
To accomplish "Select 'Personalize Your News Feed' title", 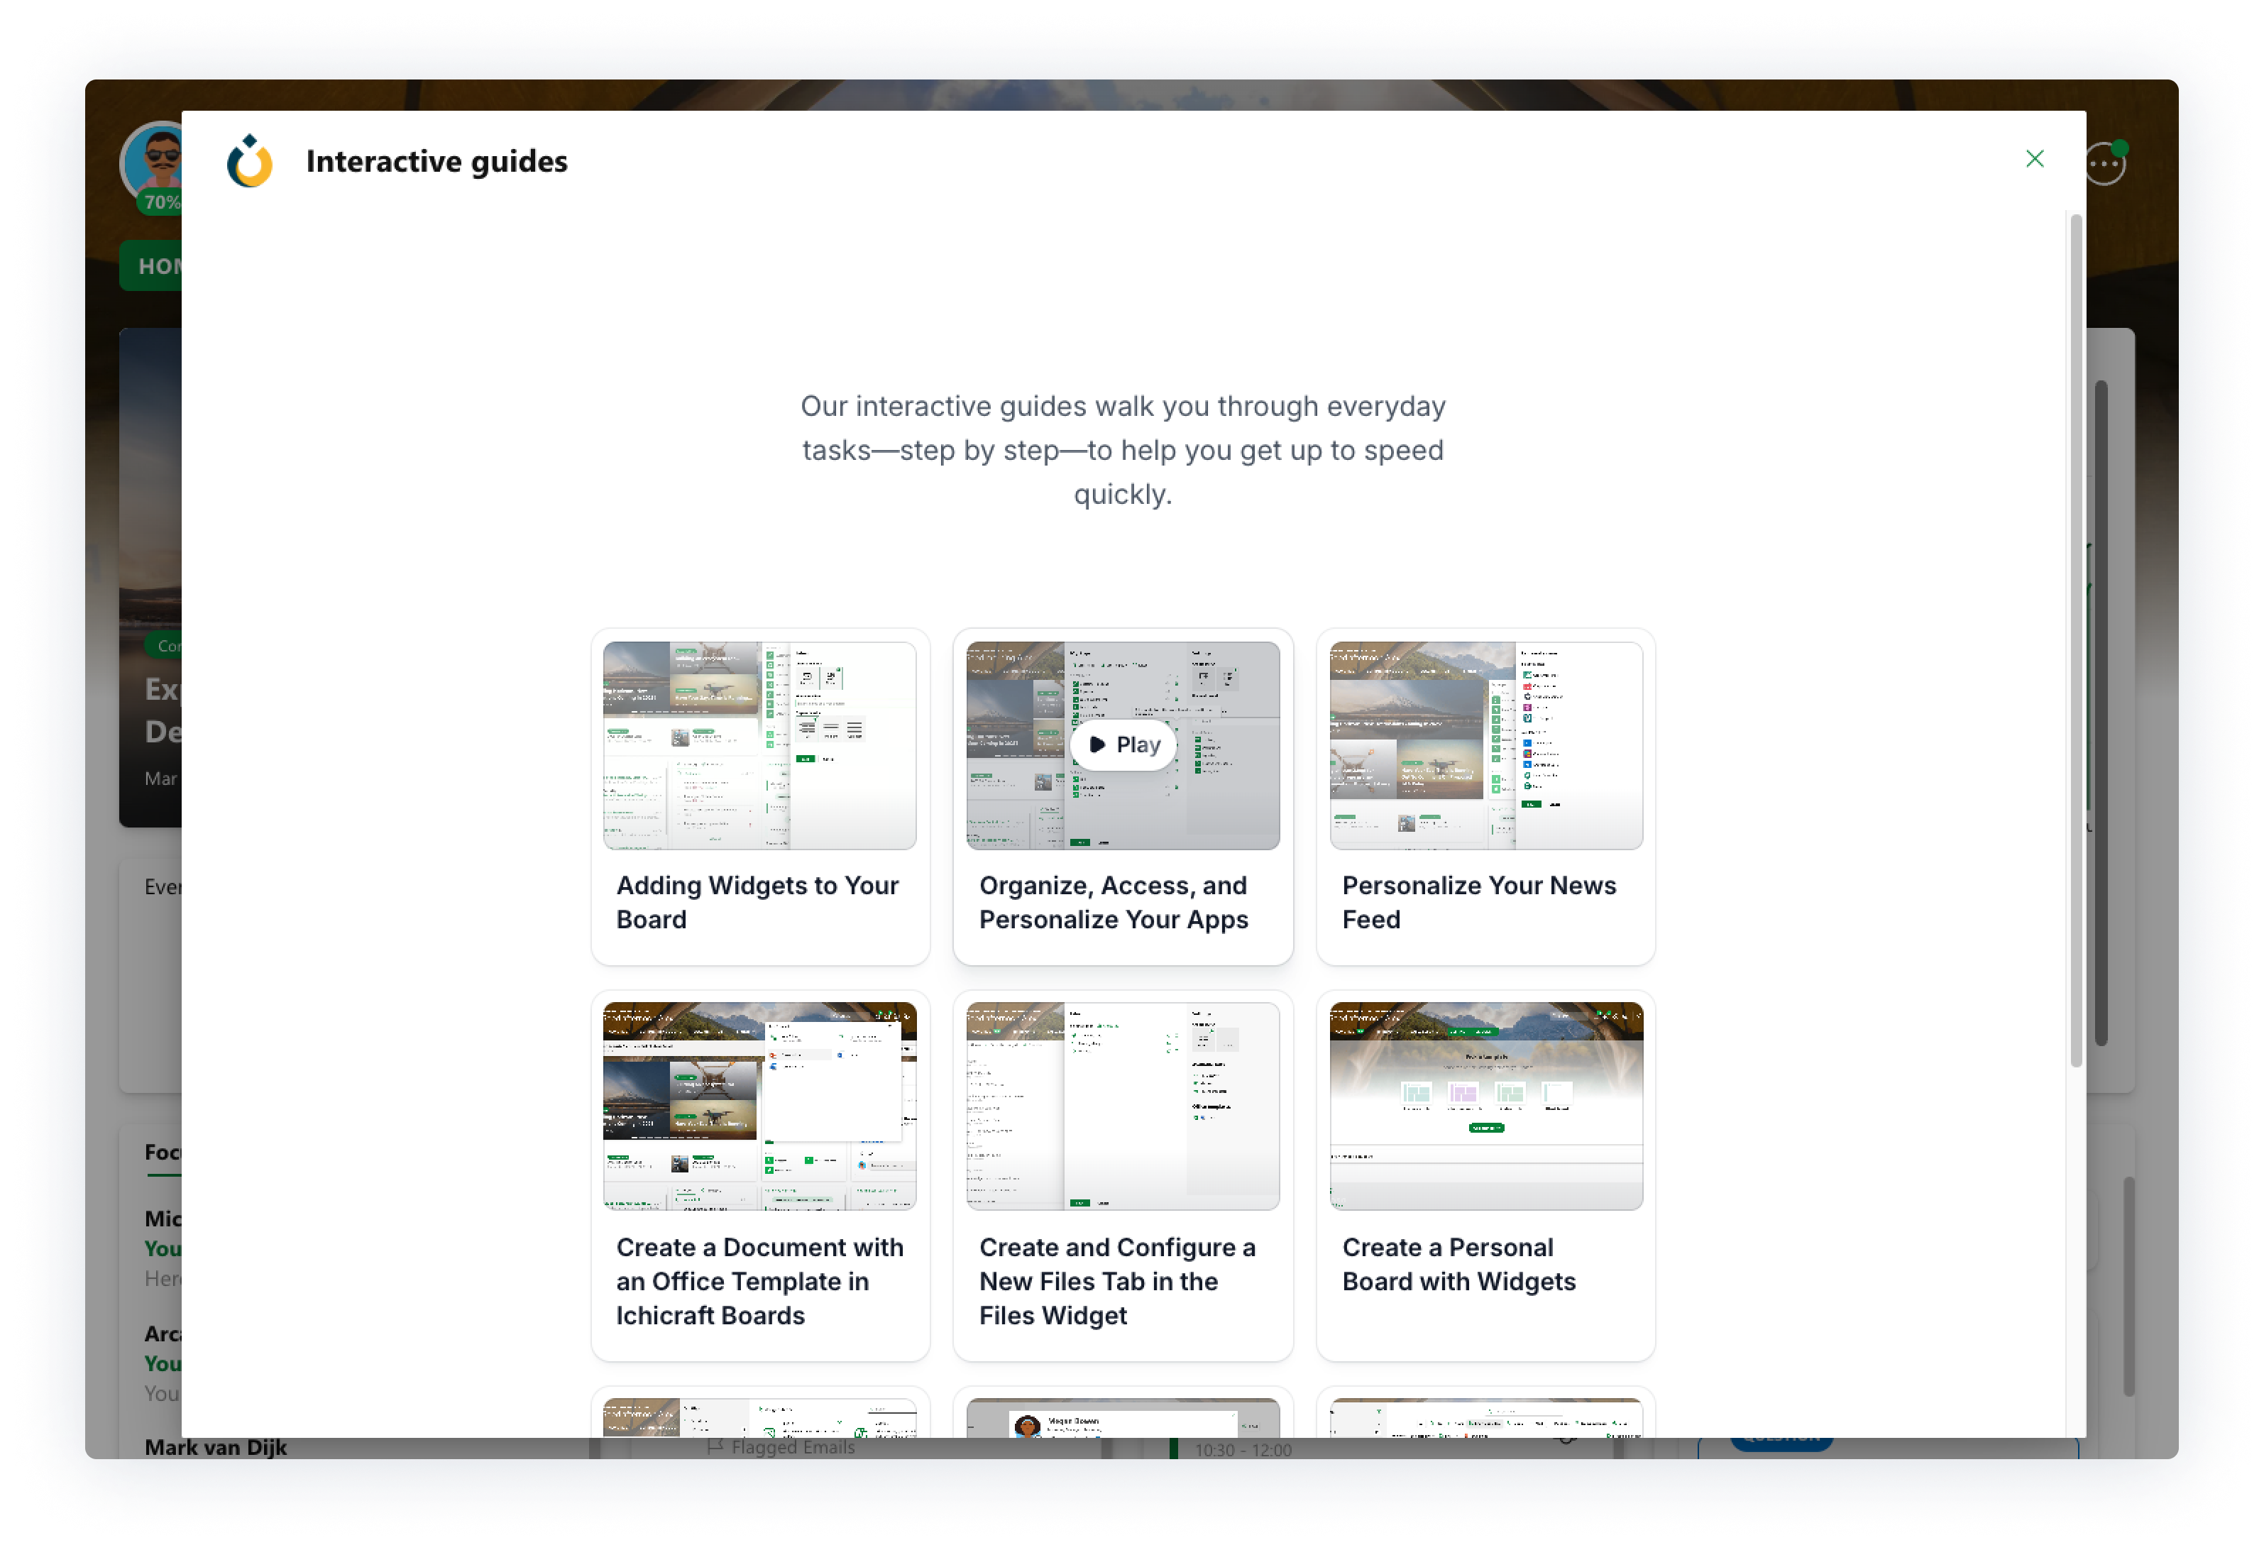I will pos(1479,902).
